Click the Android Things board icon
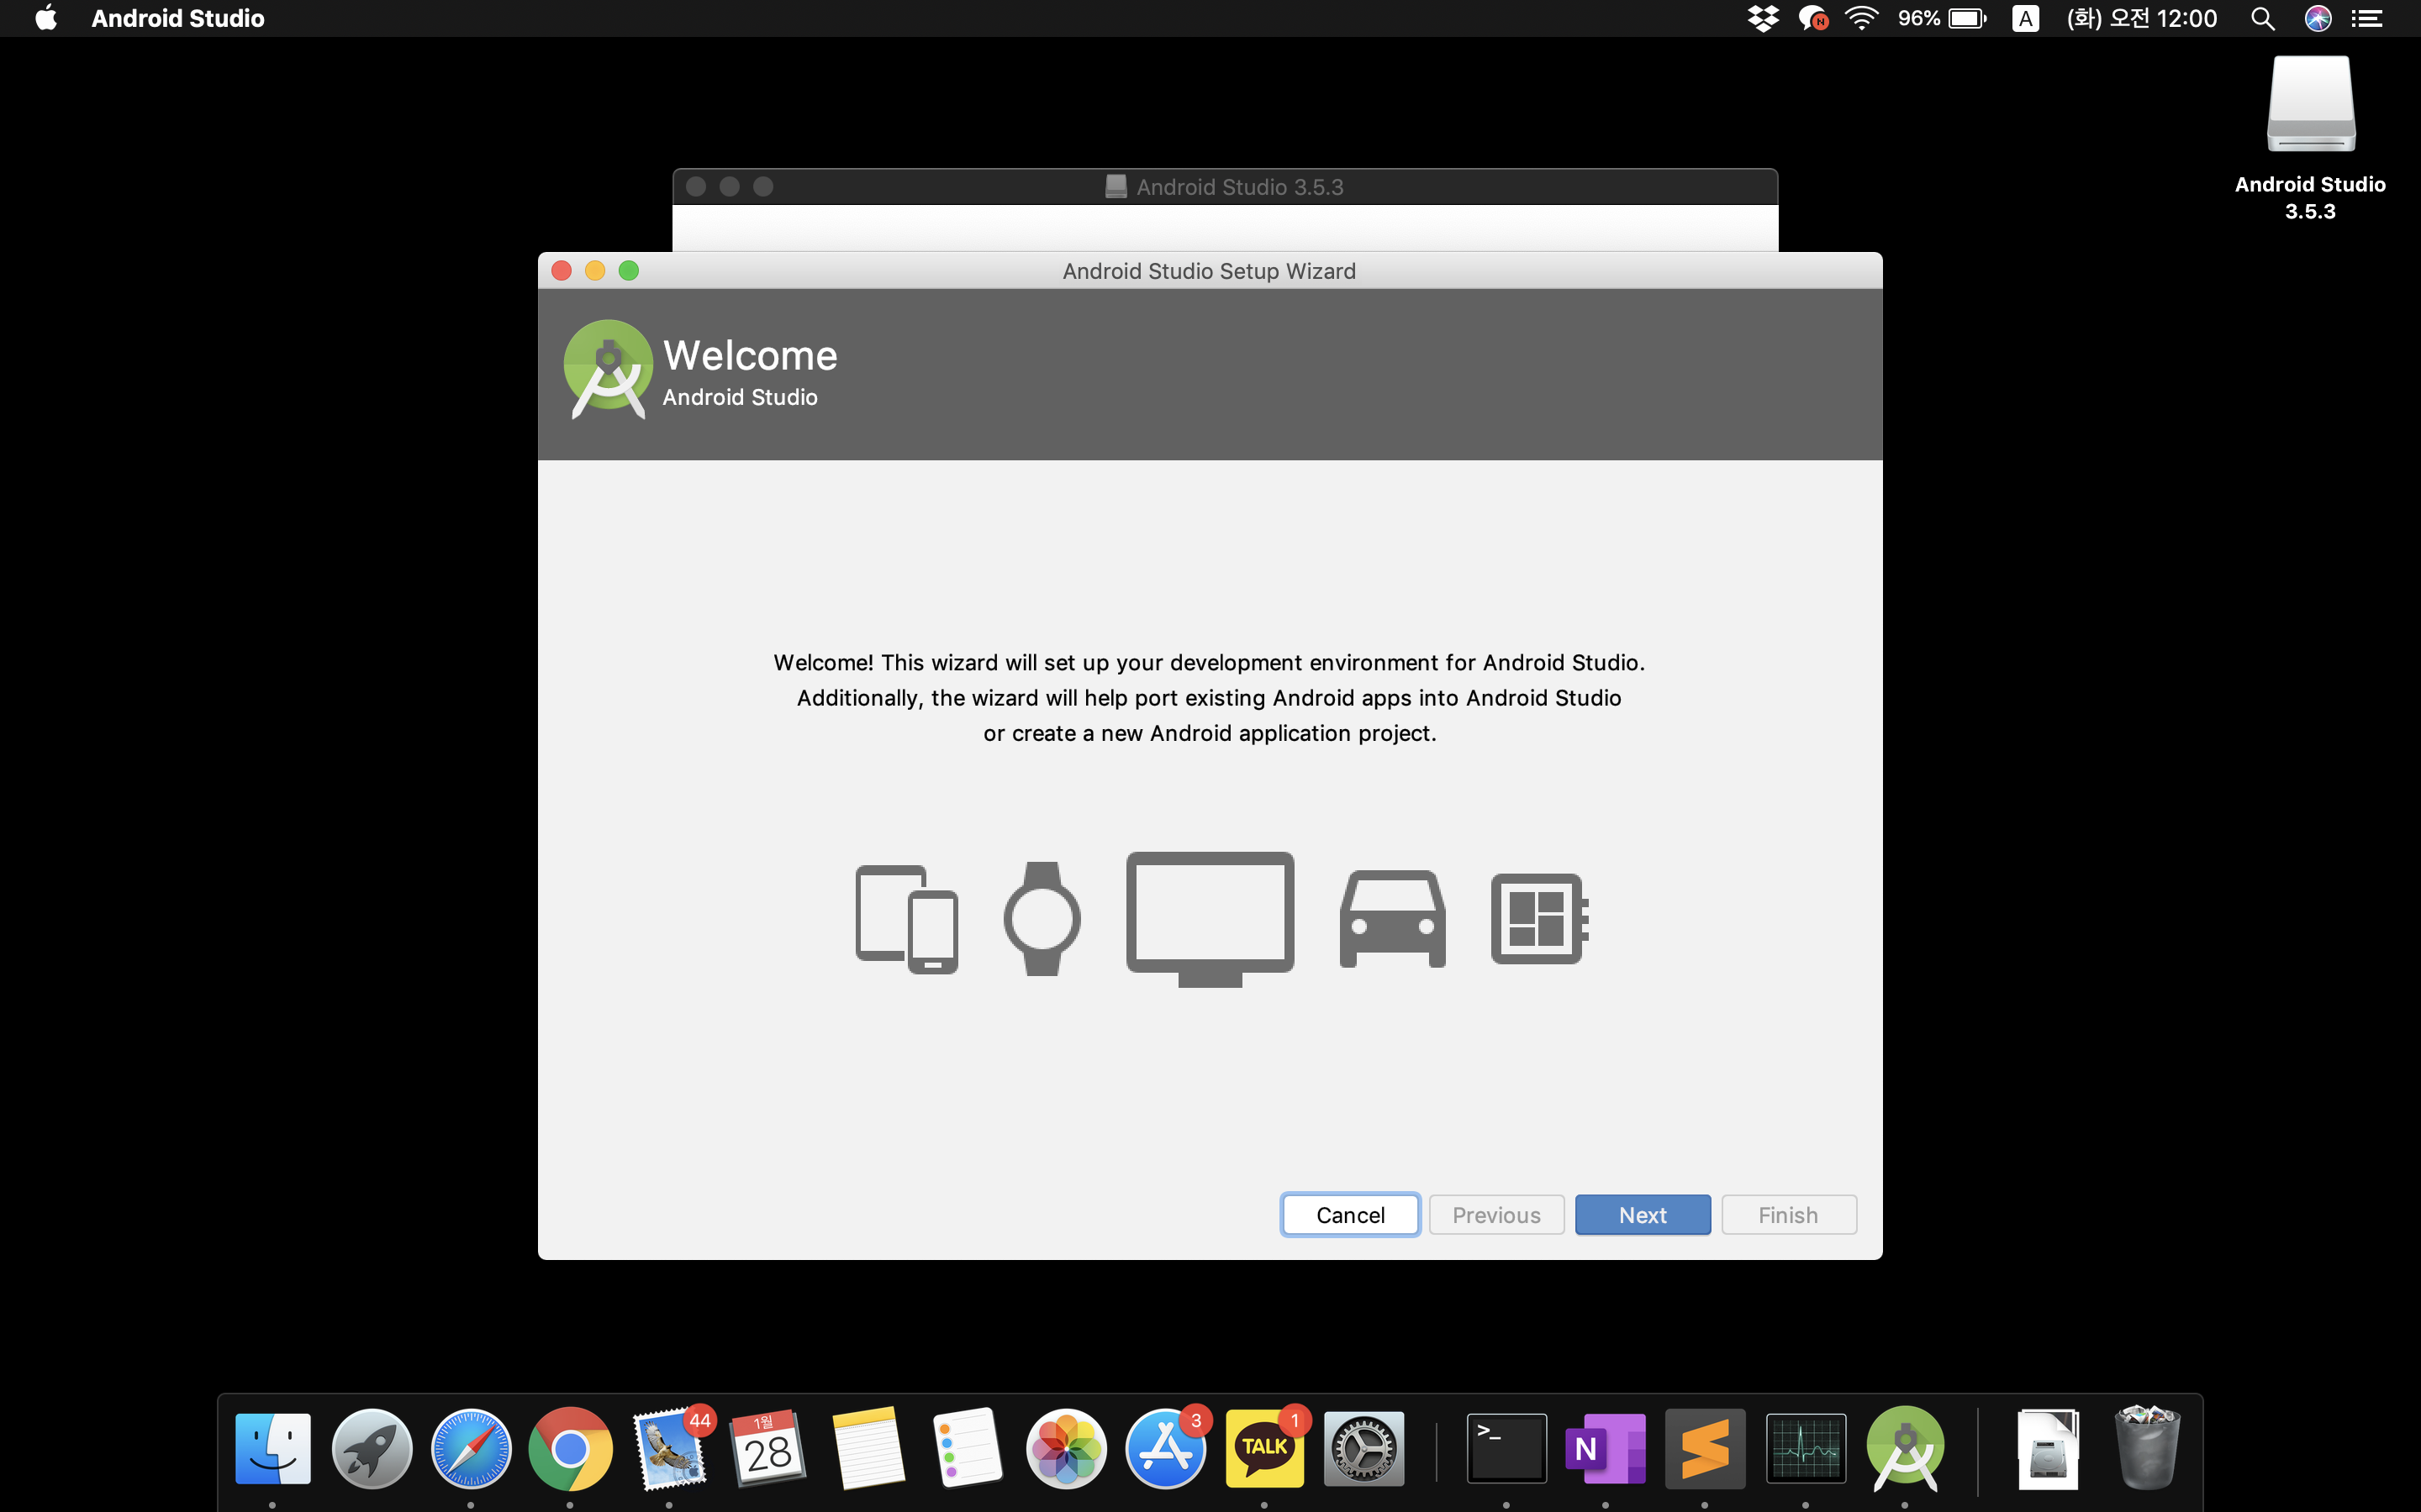Image resolution: width=2421 pixels, height=1512 pixels. point(1538,918)
